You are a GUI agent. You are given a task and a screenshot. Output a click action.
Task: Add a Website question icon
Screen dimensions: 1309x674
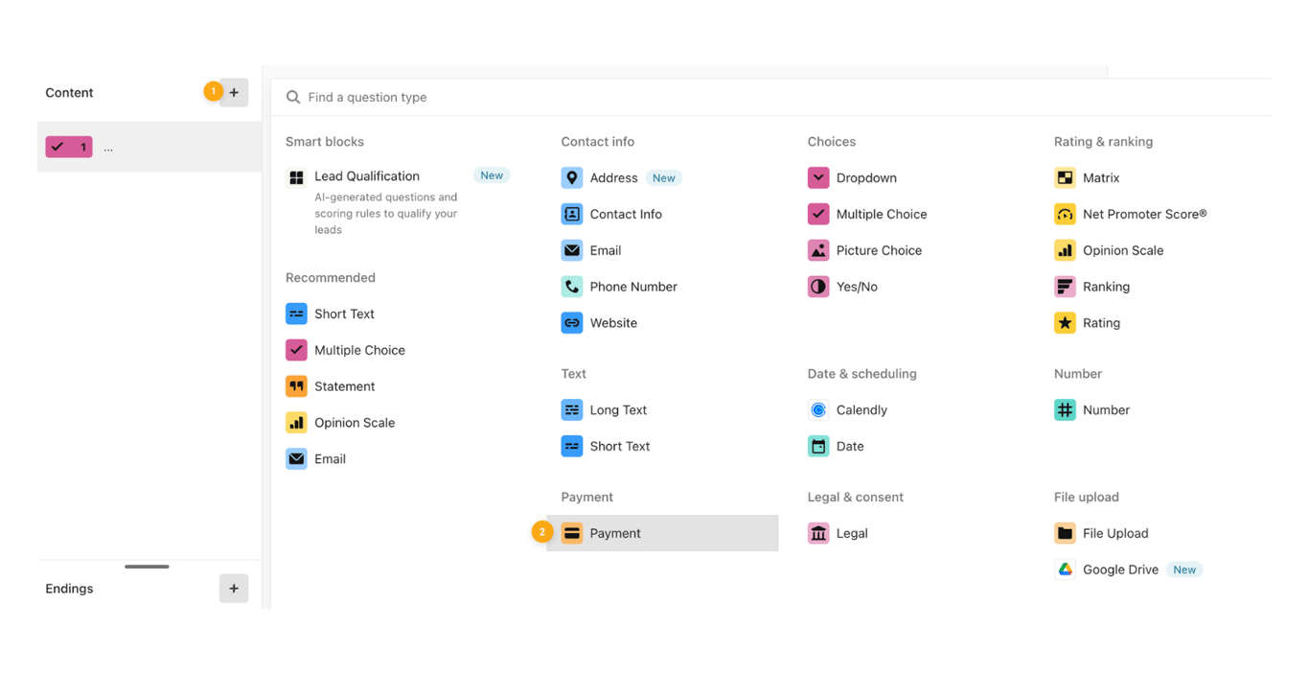click(x=572, y=323)
